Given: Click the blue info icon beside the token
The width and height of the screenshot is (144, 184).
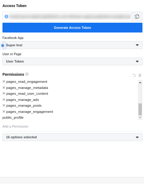Looking at the screenshot, I should coord(6,17).
